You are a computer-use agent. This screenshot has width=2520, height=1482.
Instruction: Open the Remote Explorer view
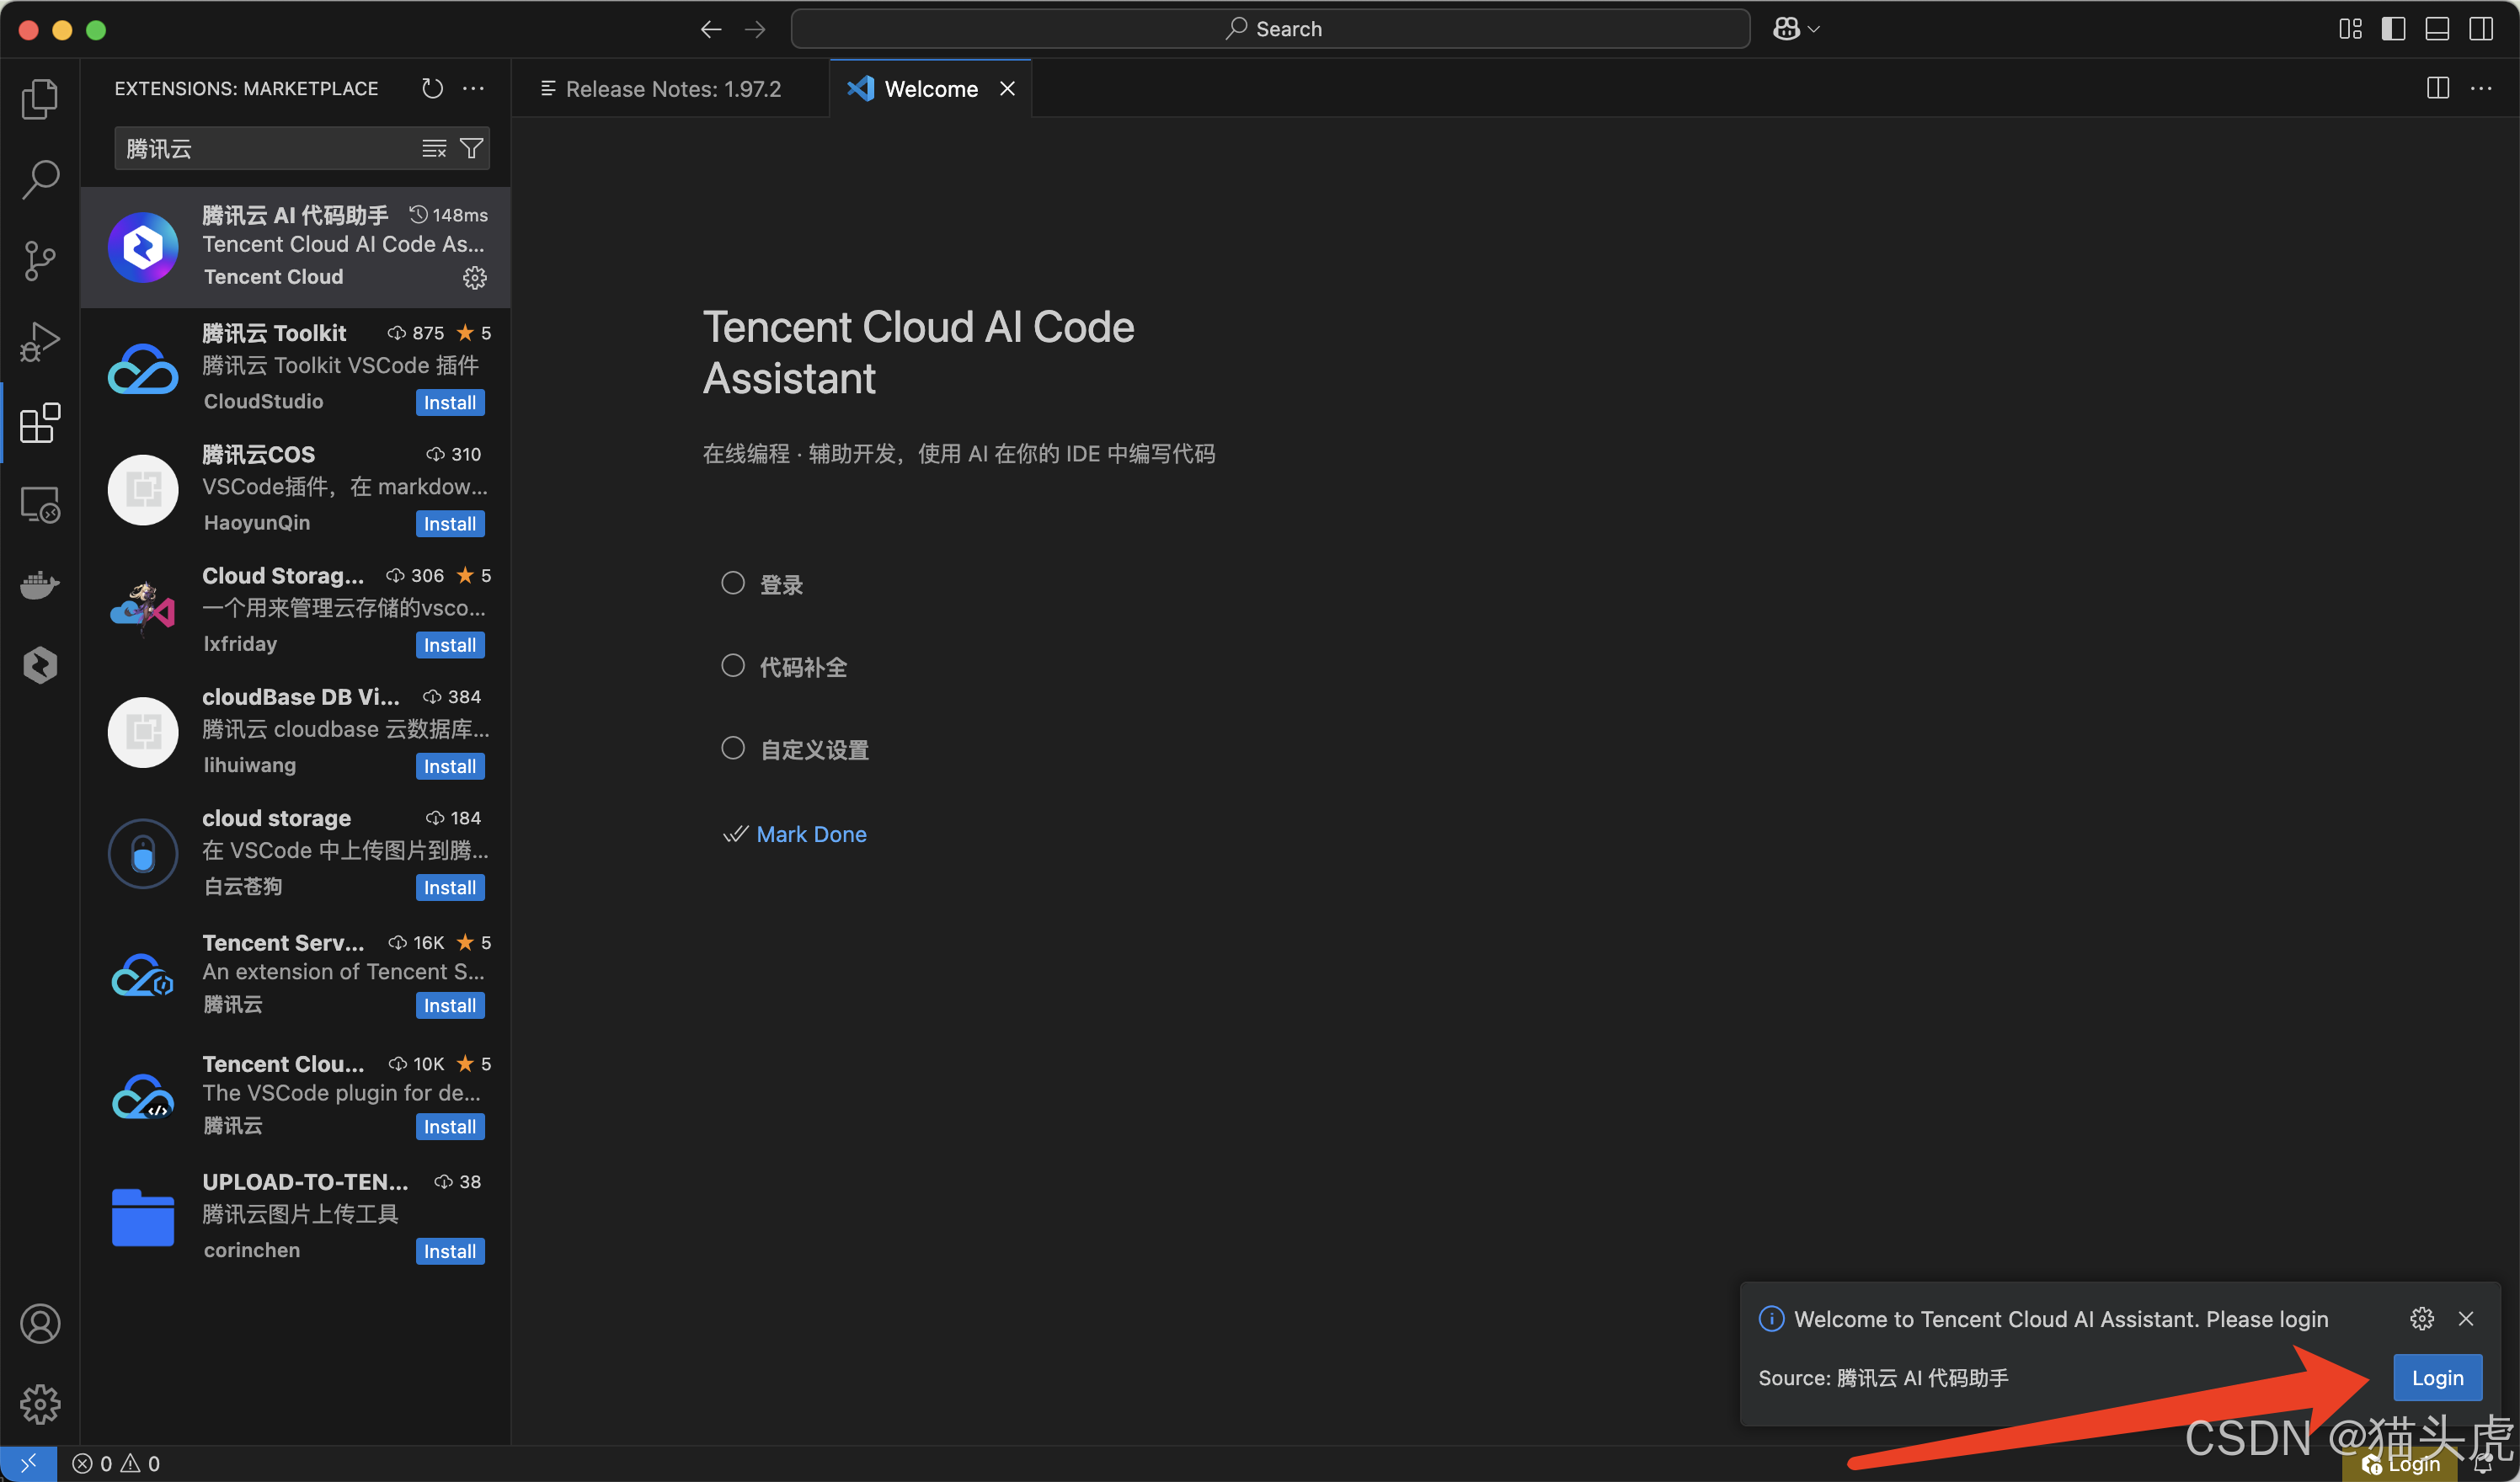click(x=40, y=505)
